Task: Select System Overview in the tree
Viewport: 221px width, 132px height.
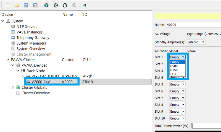Action: [31, 49]
